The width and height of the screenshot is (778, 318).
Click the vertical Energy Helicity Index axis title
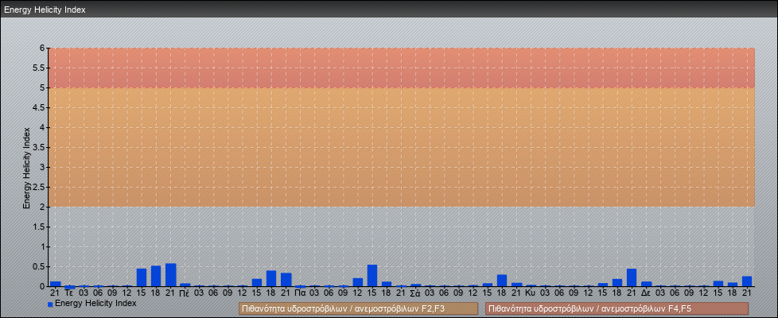[27, 168]
